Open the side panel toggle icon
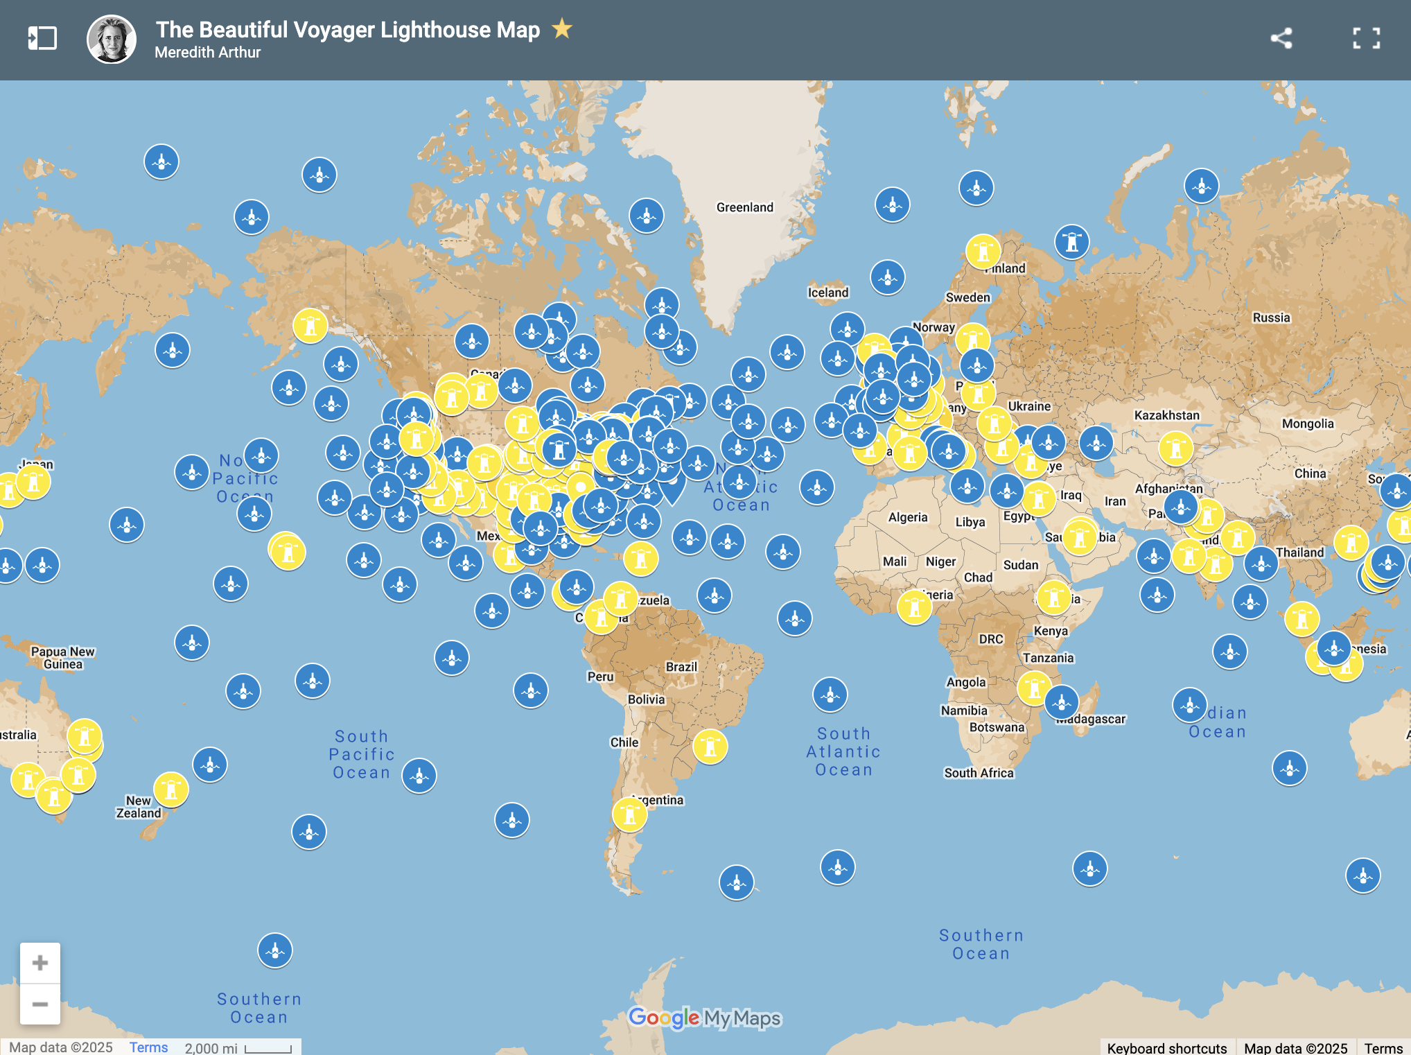Screen dimensions: 1411x1055 coord(42,38)
